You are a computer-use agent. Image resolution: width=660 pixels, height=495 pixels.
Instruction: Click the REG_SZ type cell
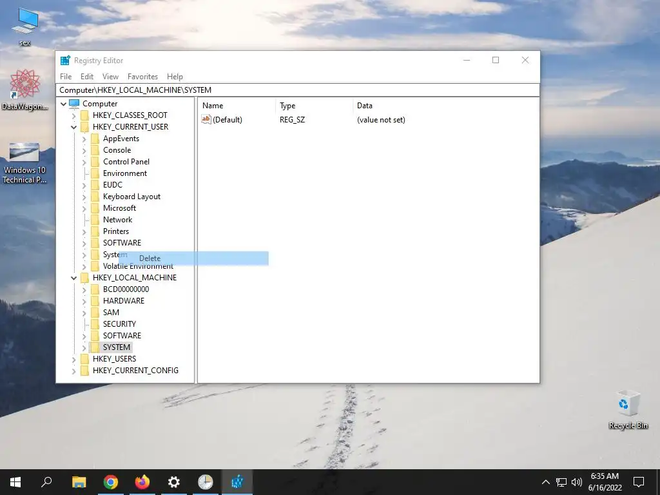coord(292,120)
